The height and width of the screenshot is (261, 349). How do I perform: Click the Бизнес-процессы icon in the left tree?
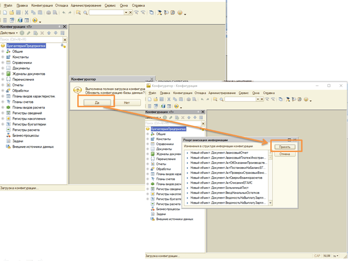8,135
